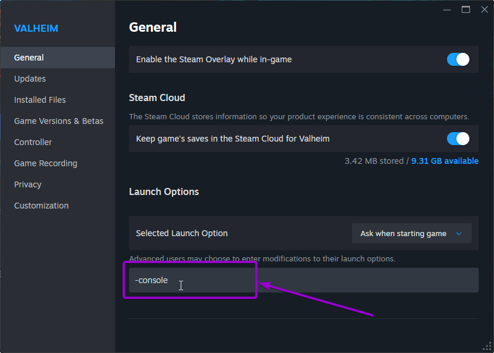Click the Steam Cloud heading
Viewport: 494px width, 353px height.
point(157,98)
